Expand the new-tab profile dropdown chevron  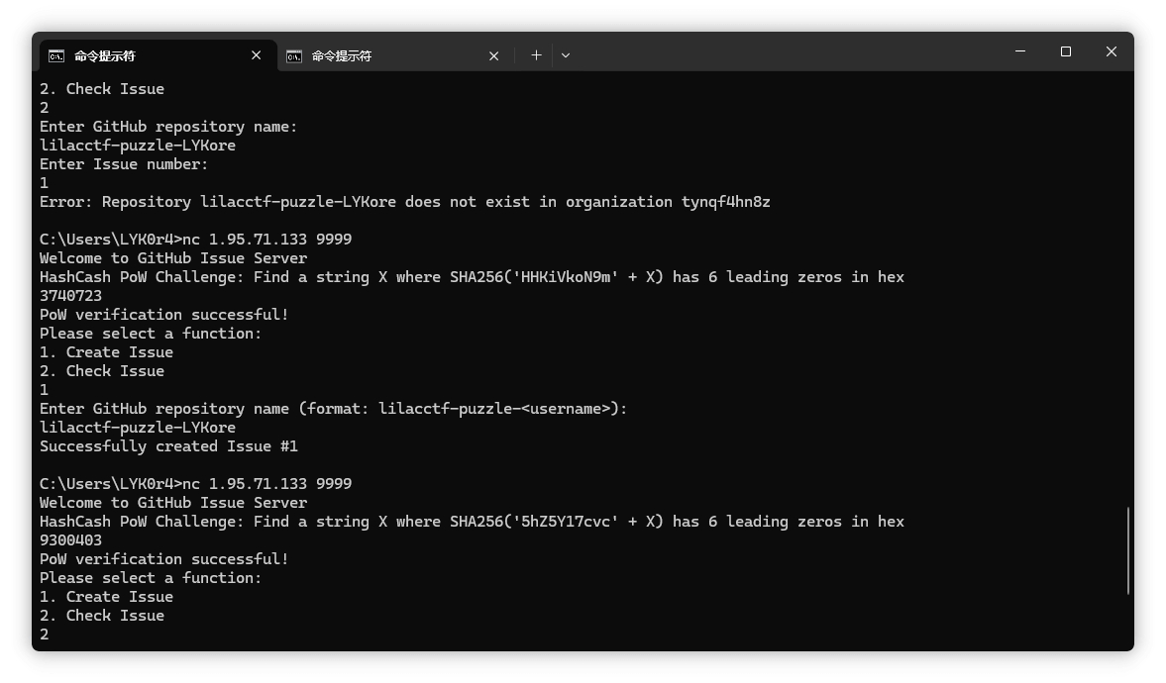pyautogui.click(x=566, y=55)
